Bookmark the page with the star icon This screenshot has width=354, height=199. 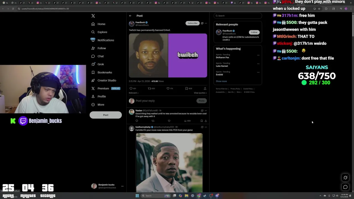(319, 9)
